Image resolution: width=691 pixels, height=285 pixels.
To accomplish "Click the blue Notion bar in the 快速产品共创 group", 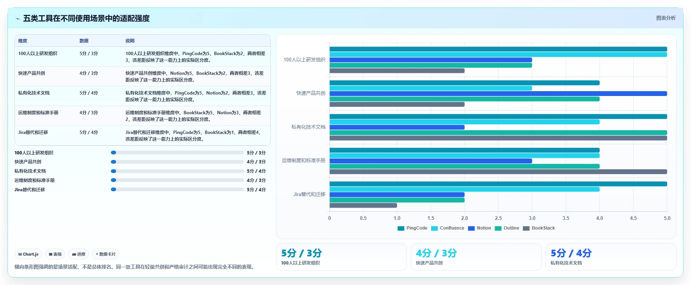I will point(498,94).
